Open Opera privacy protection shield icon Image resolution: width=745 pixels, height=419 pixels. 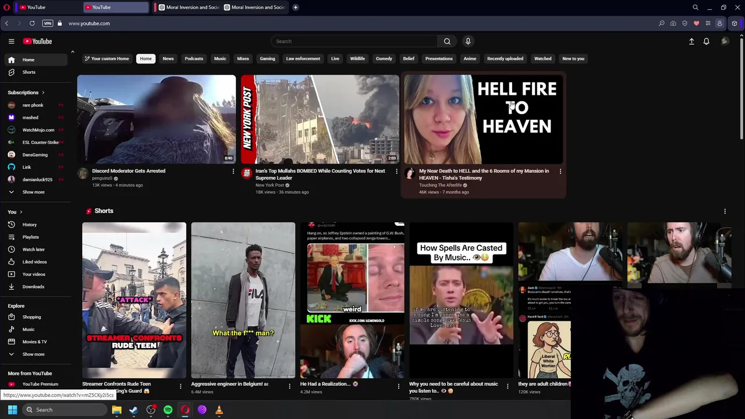click(x=684, y=23)
